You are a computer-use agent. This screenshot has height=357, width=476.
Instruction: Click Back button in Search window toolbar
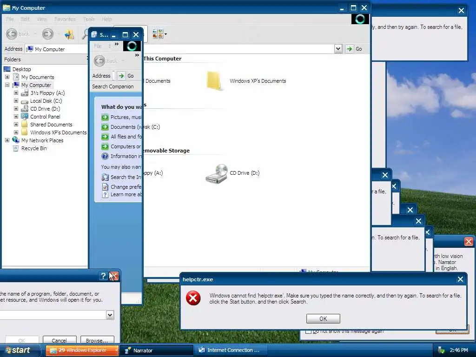[x=106, y=61]
